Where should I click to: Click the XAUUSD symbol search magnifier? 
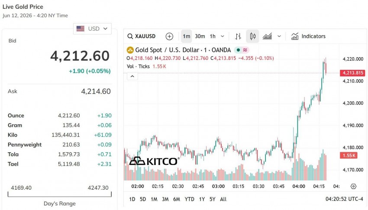pos(130,36)
